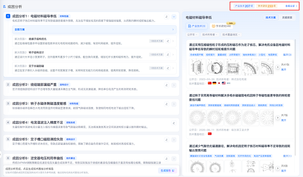
Task: Click the tag beside 成因分析4 title
Action: (x=70, y=123)
